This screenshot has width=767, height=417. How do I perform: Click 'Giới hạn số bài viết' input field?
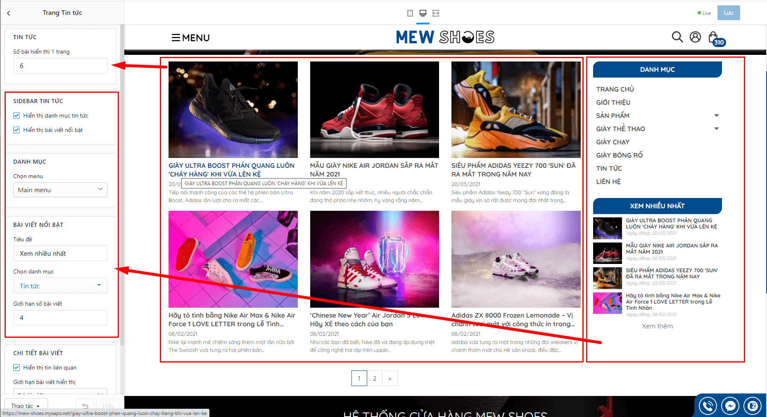coord(60,318)
